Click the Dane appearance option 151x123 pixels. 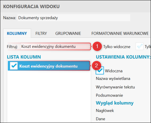100,119
